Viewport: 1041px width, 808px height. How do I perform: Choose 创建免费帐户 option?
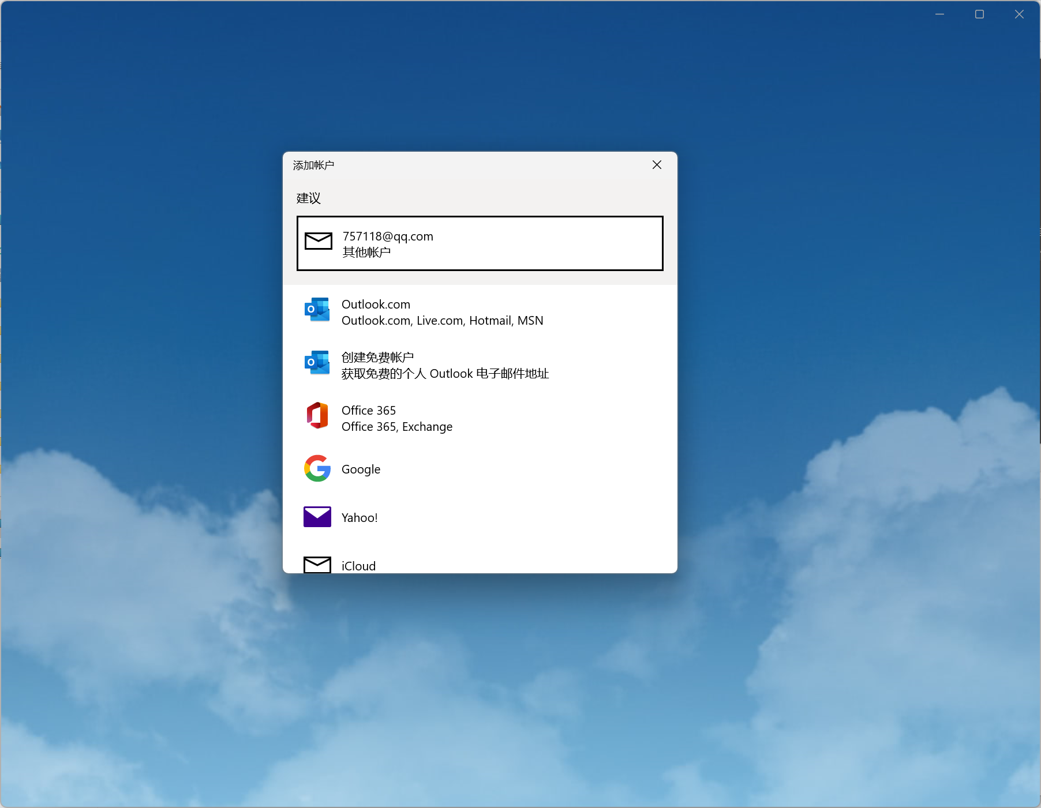377,358
